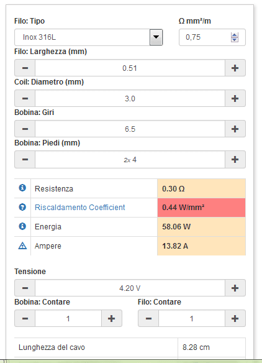Decrease Filo Contare with the minus button

click(x=148, y=318)
